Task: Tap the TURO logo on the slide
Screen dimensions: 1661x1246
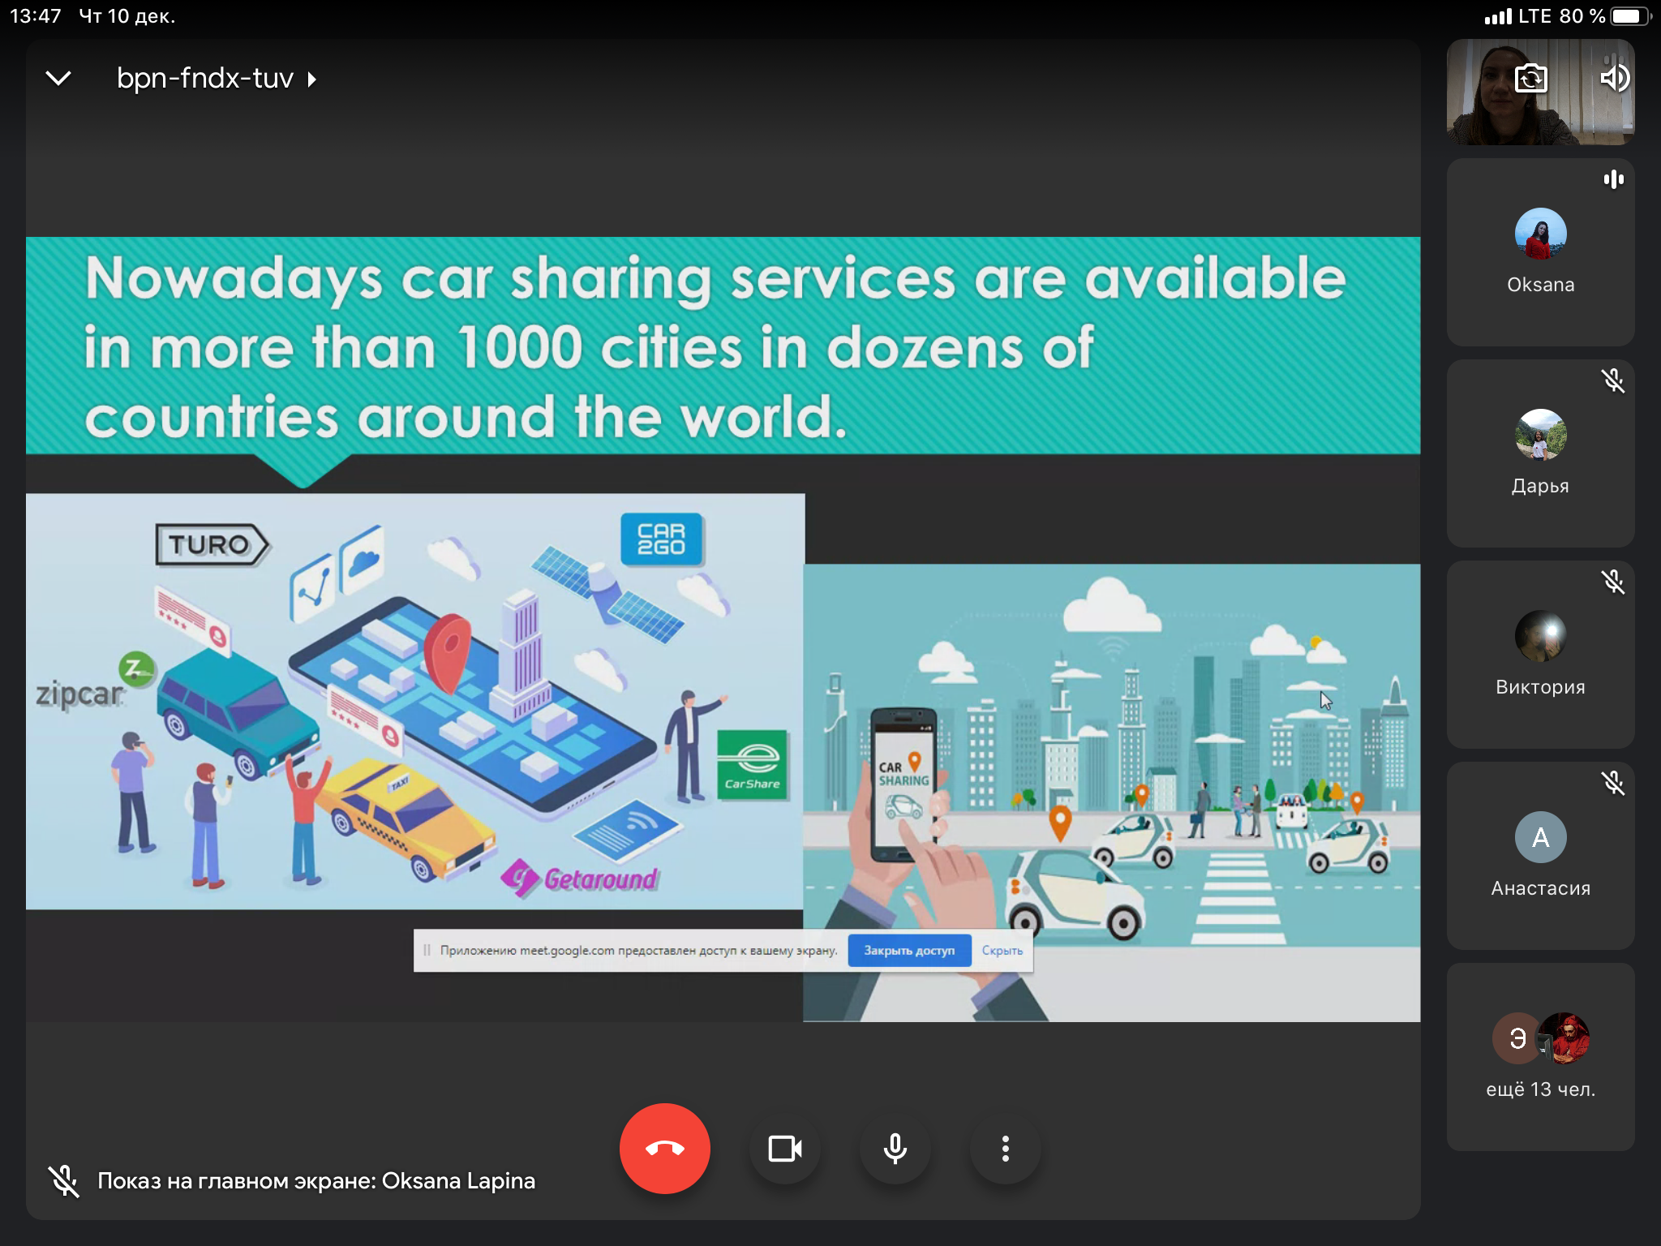Action: [x=212, y=544]
